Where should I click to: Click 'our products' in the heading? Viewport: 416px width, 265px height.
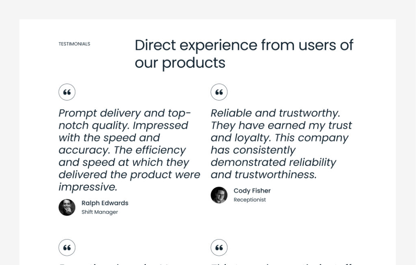(x=180, y=63)
